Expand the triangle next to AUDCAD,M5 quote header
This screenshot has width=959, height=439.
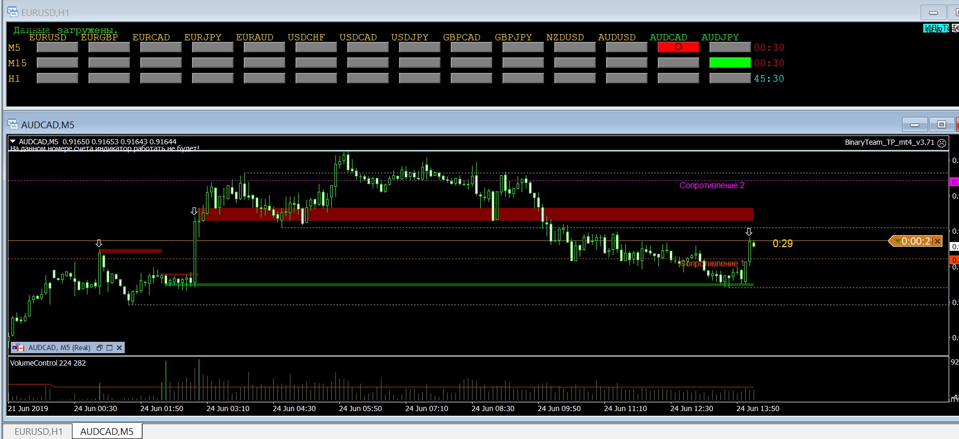13,141
